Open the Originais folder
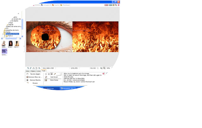Viewport: 202px width, 128px height. click(11, 25)
